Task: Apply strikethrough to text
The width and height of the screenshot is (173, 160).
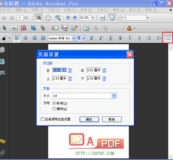Action: click(120, 38)
